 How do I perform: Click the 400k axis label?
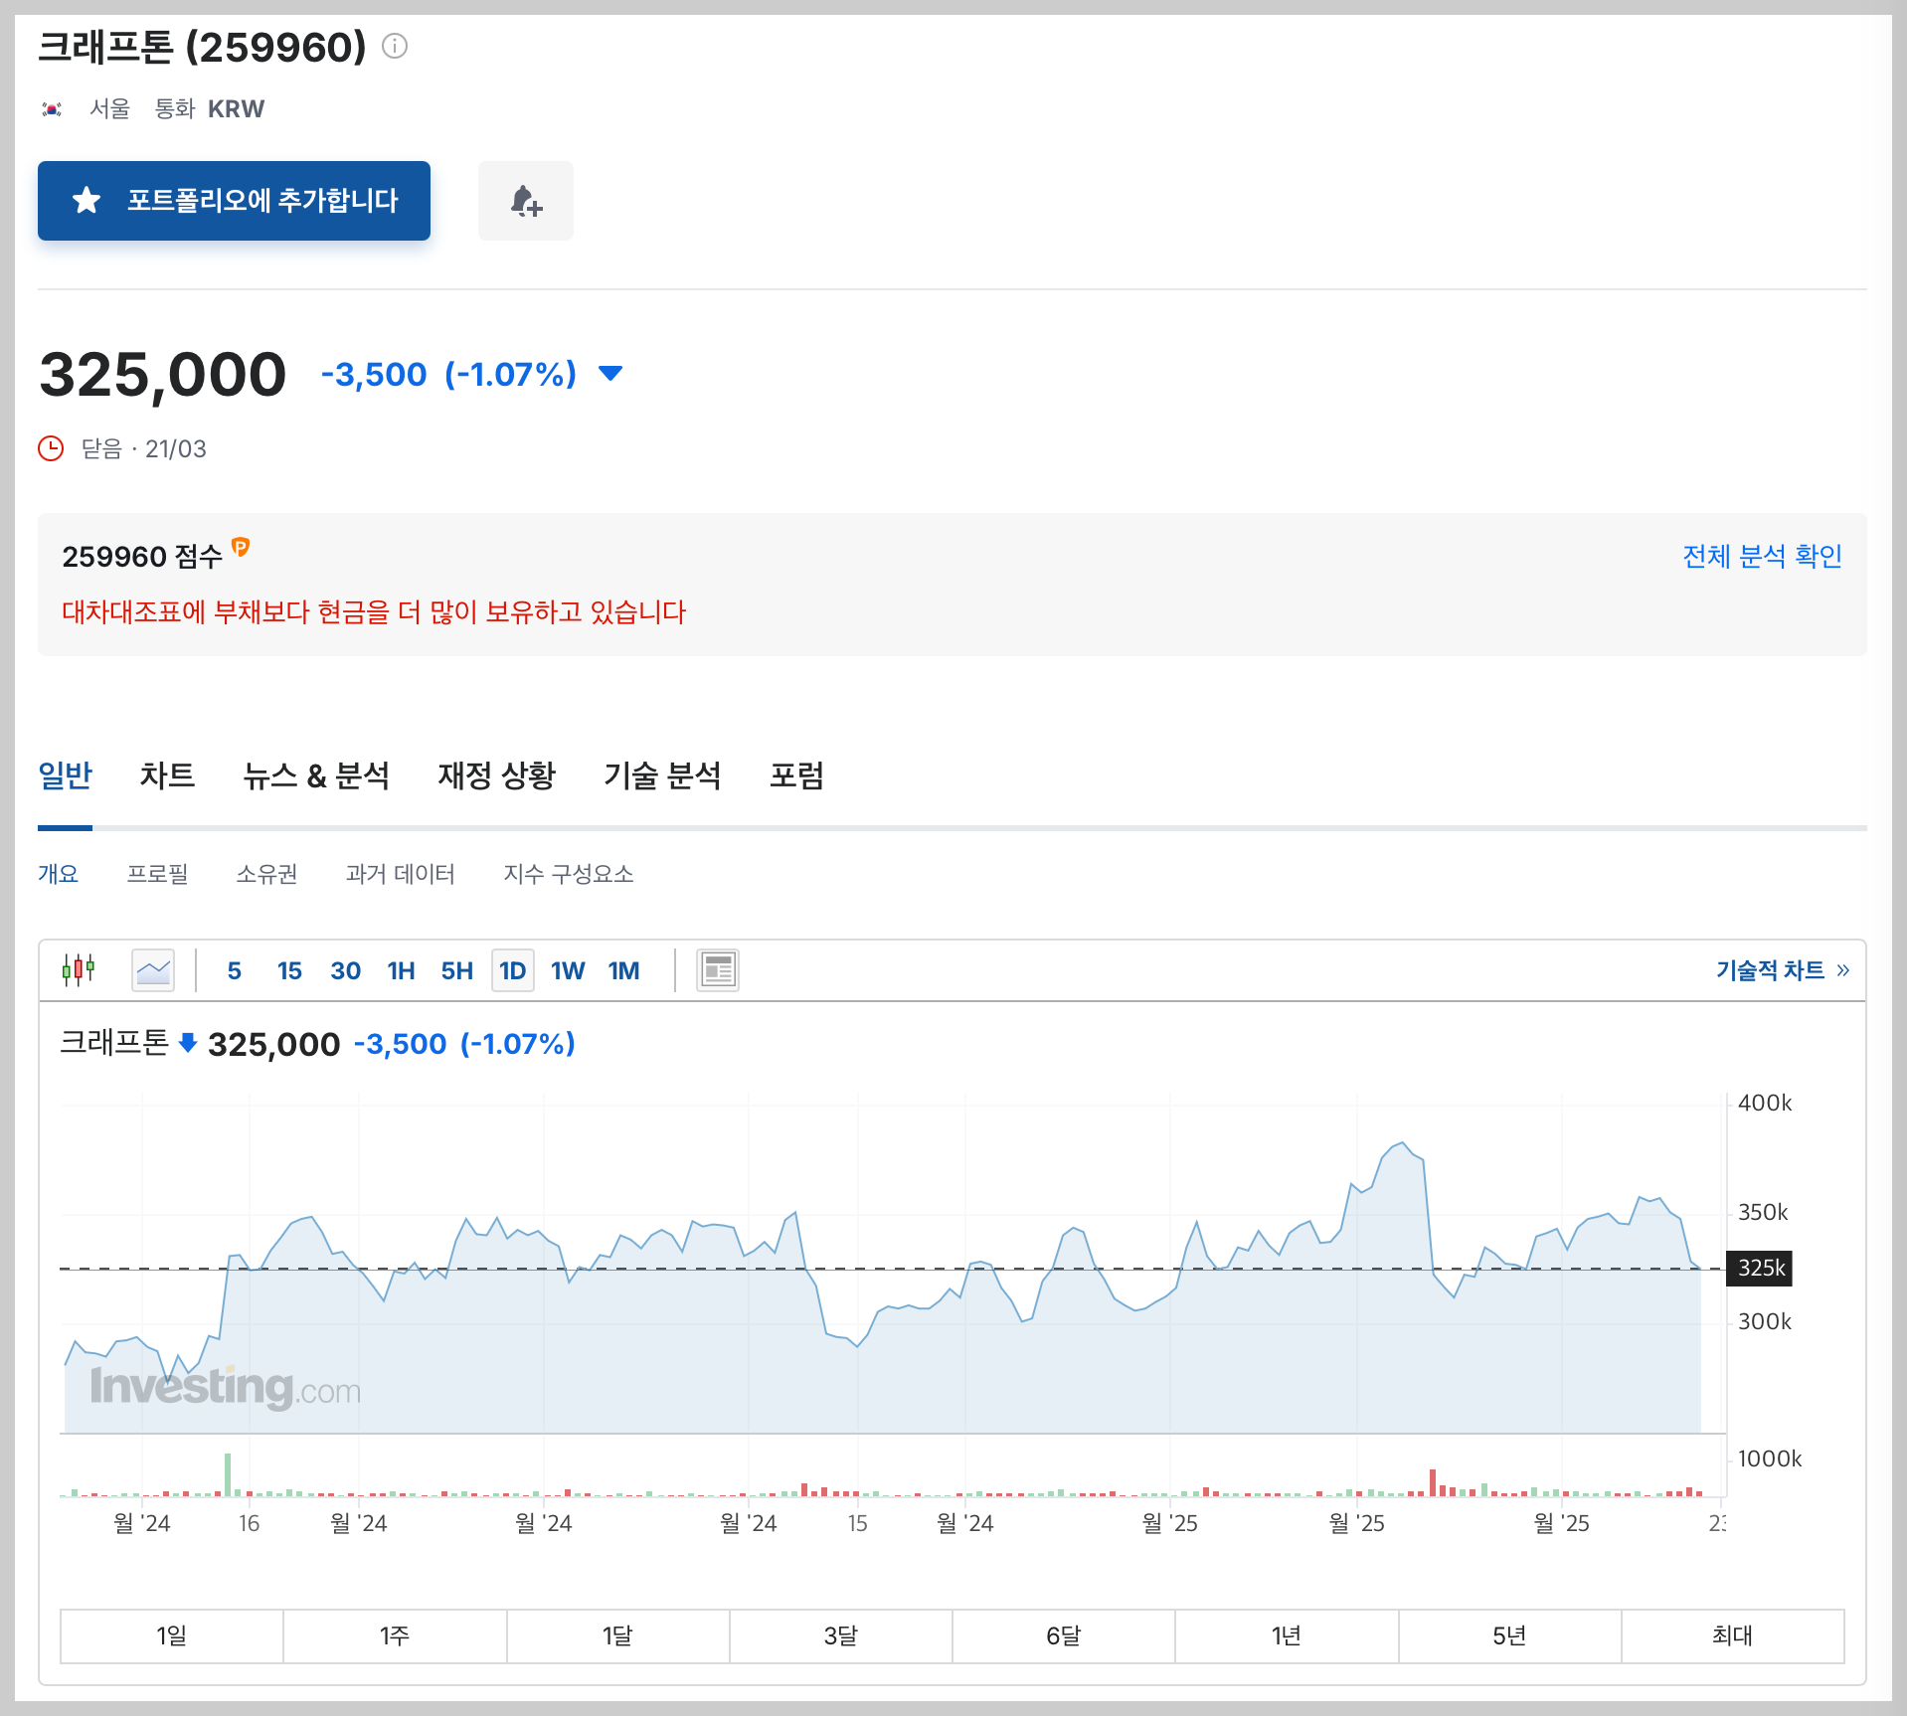tap(1765, 1103)
